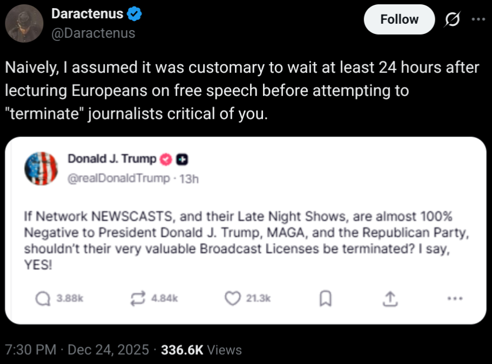The height and width of the screenshot is (364, 492).
Task: Open the quoted post's three-dot menu
Action: [455, 298]
